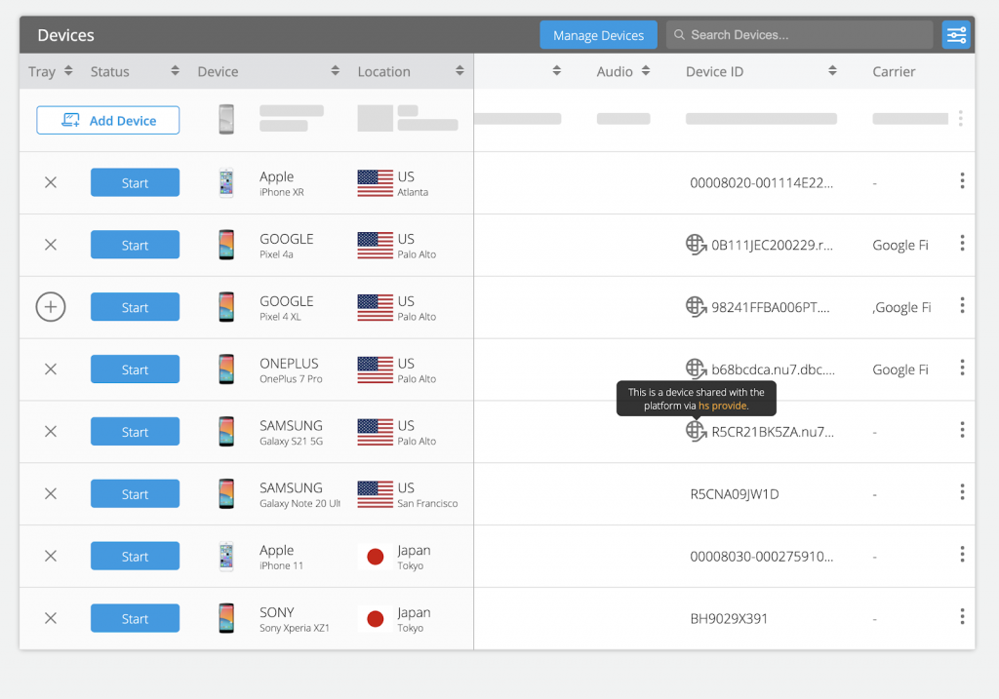The image size is (999, 699).
Task: Open more options for GOOGLE Pixel 4 XL
Action: pos(962,305)
